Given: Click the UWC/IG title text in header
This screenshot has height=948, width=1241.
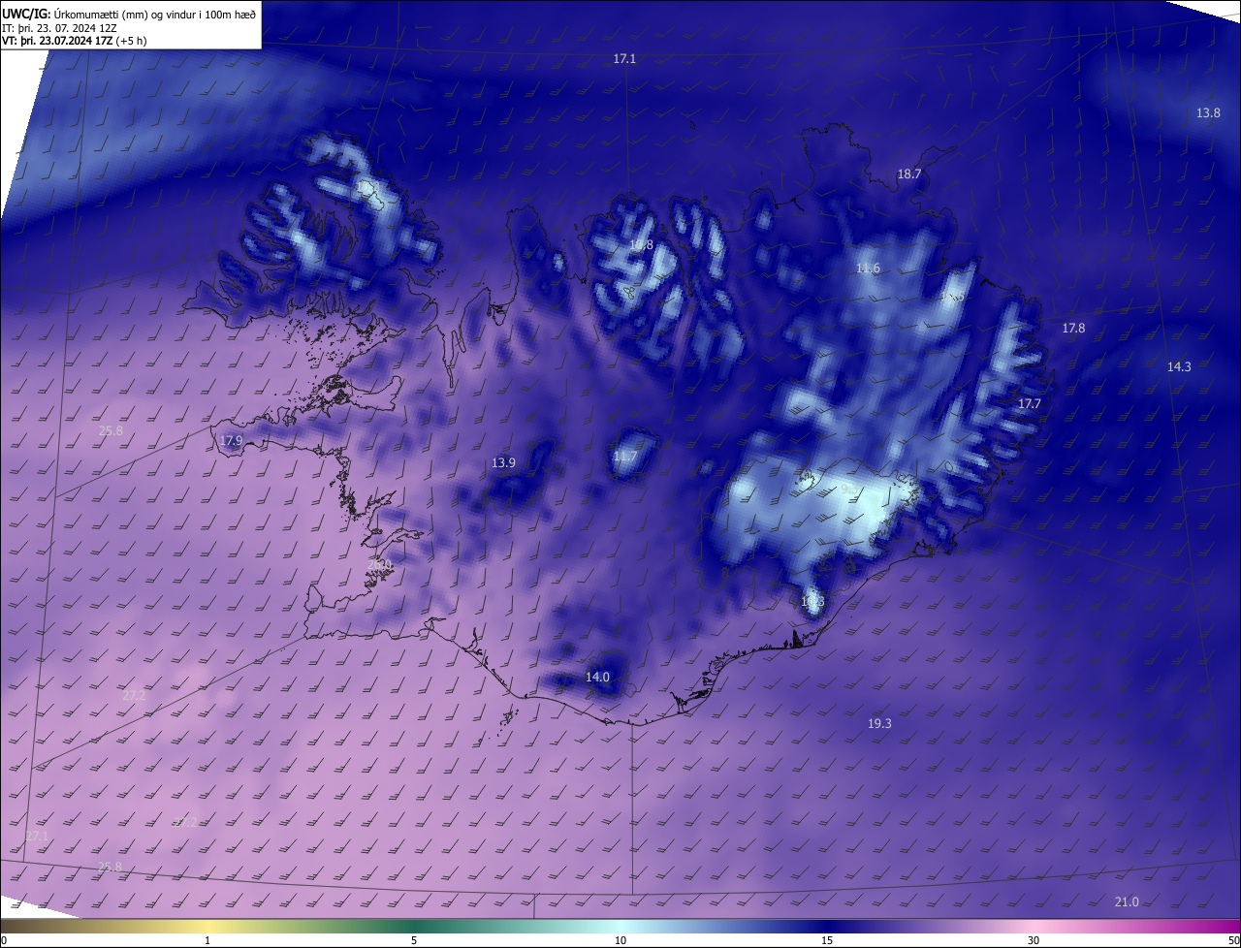Looking at the screenshot, I should [x=26, y=14].
